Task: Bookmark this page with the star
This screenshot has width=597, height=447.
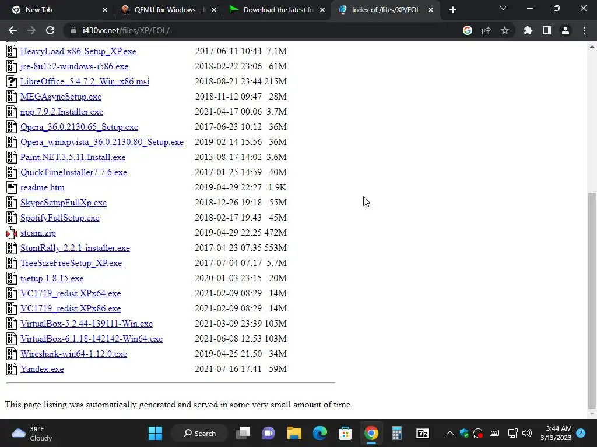Action: [x=505, y=30]
